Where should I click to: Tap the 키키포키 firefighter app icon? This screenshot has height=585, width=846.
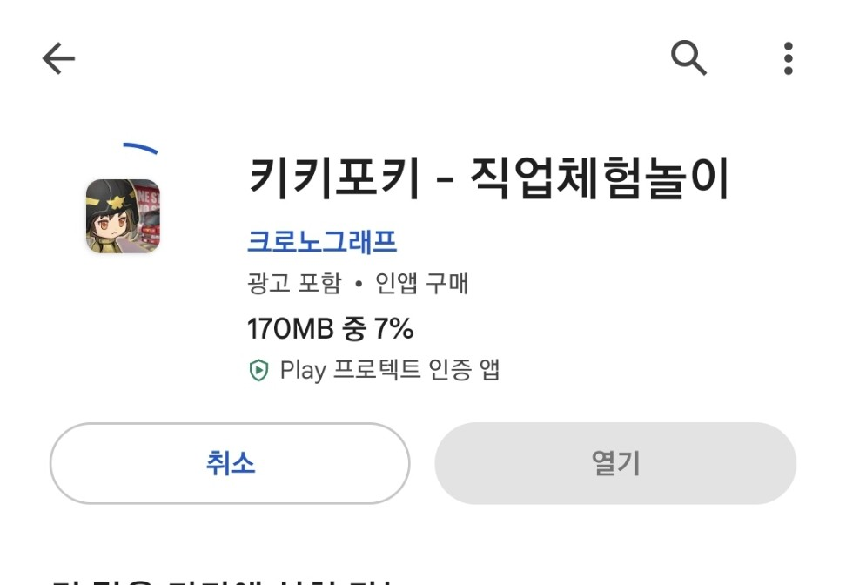tap(123, 216)
